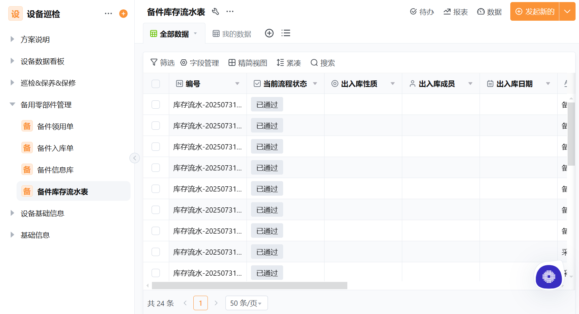Toggle 紧凑 compact row display
579x314 pixels.
tap(289, 62)
